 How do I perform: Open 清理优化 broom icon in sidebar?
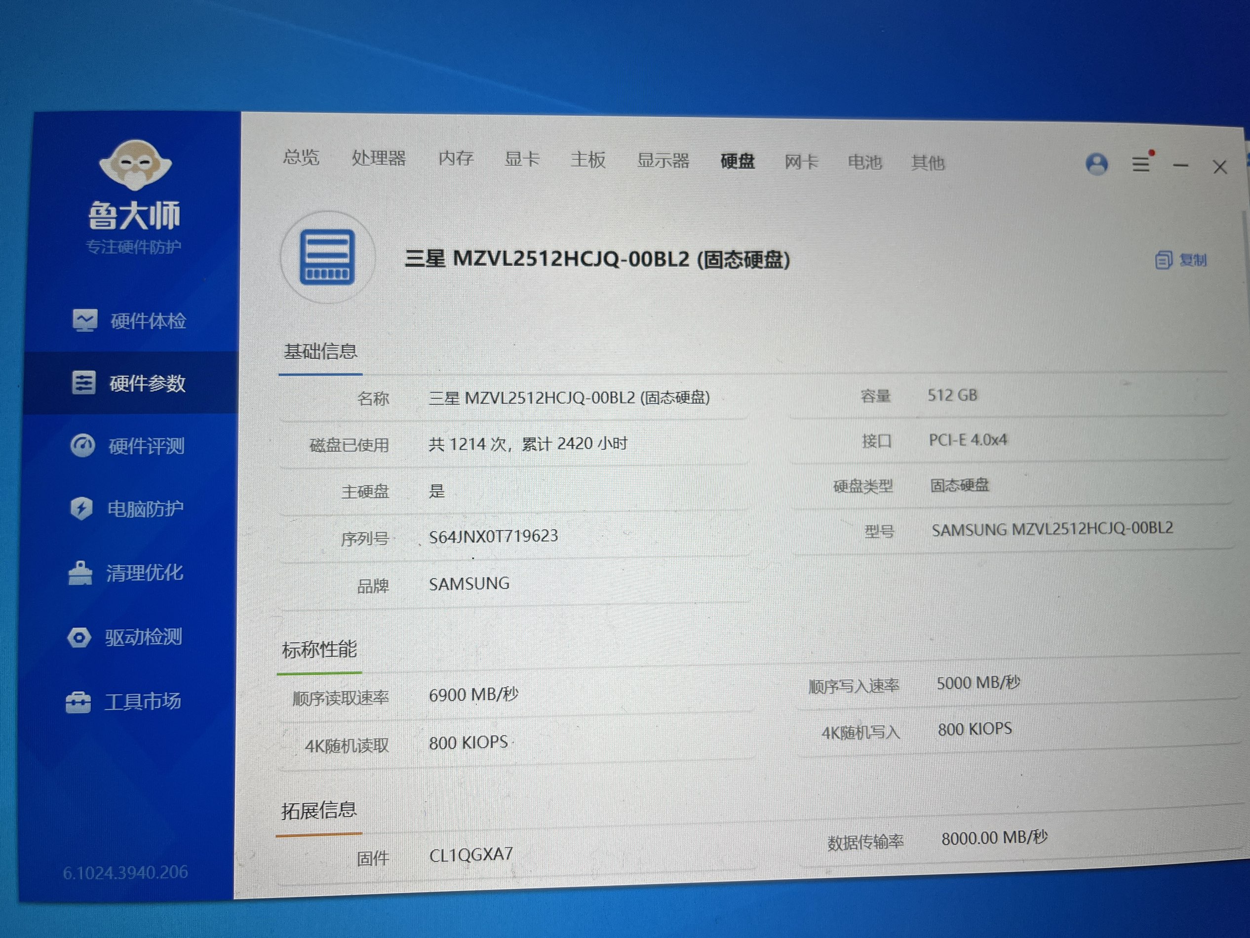[80, 573]
